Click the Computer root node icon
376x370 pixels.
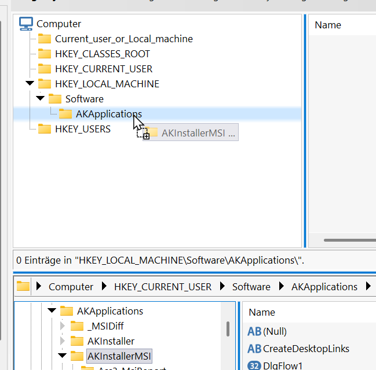tap(26, 24)
